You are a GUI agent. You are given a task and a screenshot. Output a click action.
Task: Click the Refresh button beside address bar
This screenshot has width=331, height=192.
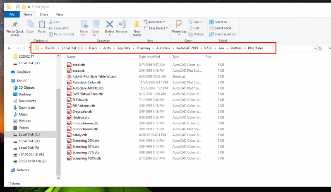(320, 48)
